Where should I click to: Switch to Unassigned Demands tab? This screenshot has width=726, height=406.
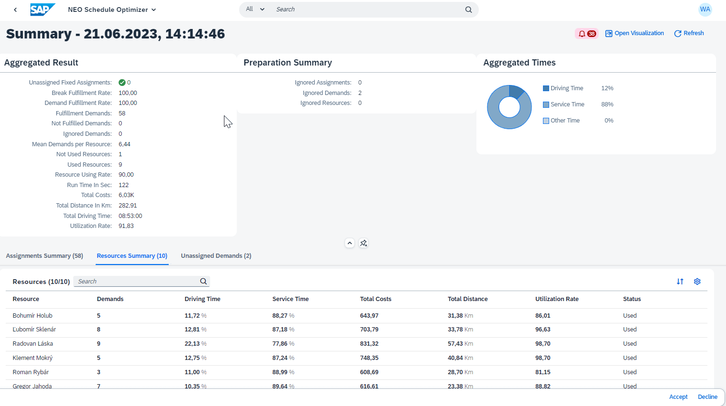[x=216, y=256]
